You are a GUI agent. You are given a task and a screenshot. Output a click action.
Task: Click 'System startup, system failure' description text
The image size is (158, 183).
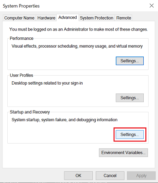[x=64, y=120]
